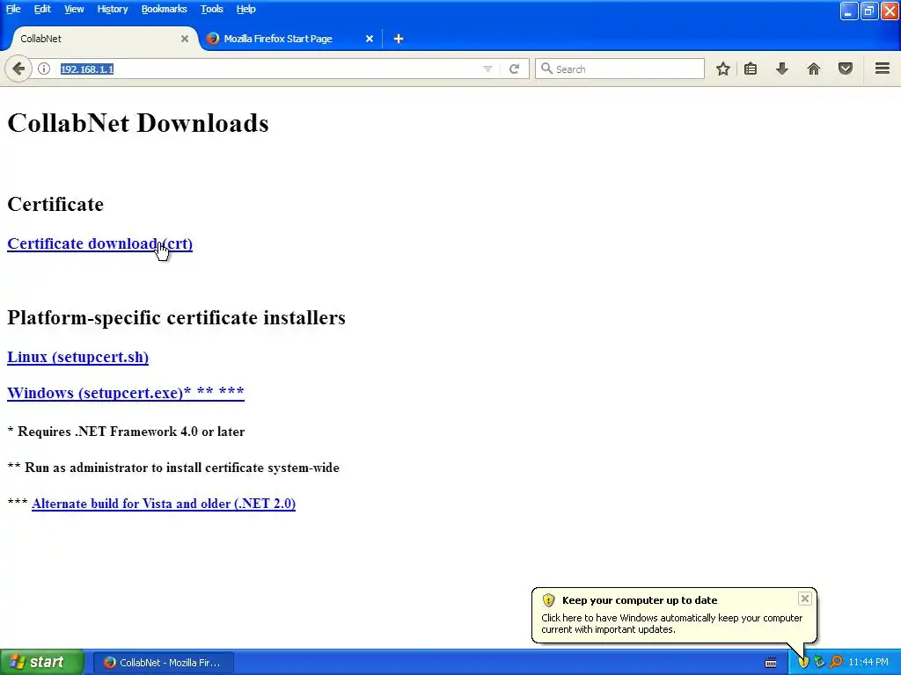The image size is (901, 675).
Task: Click the CollabNet Downloads heading
Action: [x=138, y=123]
